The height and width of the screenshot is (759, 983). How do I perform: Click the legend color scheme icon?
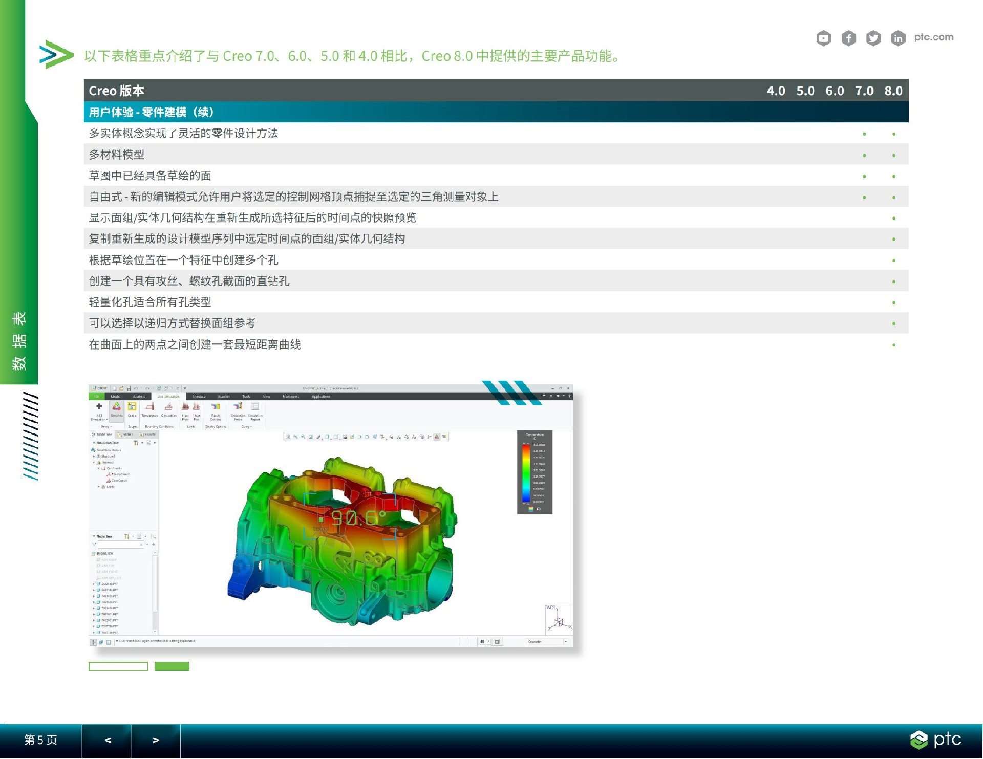531,509
